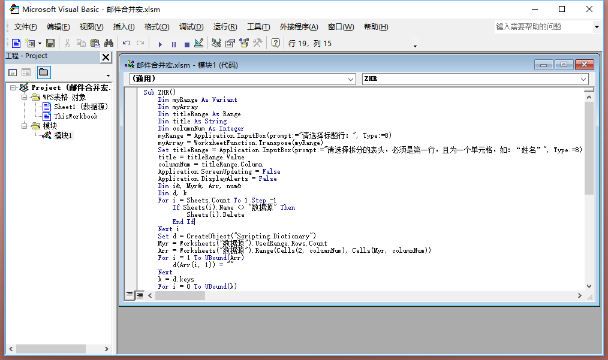
Task: Toggle Design Mode icon
Action: point(199,43)
